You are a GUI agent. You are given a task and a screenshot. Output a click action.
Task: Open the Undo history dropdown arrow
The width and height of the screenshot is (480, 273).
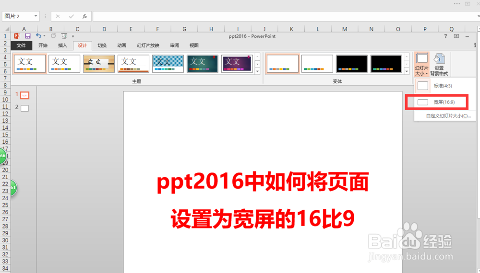pyautogui.click(x=44, y=36)
